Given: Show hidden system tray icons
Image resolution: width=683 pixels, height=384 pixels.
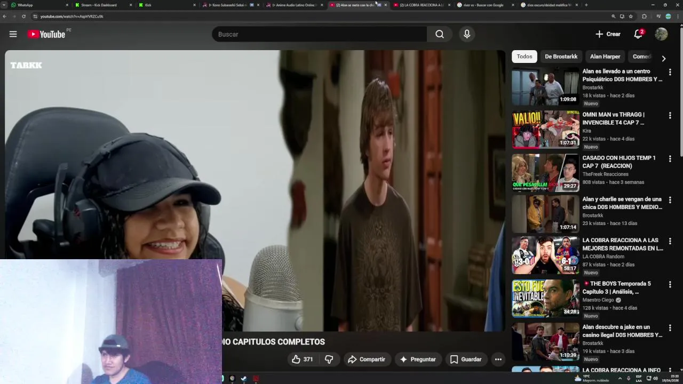Looking at the screenshot, I should click(620, 378).
